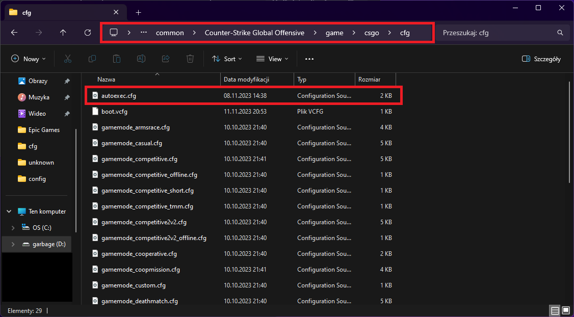The height and width of the screenshot is (317, 574).
Task: Expand the OS (C:) drive node
Action: point(13,228)
